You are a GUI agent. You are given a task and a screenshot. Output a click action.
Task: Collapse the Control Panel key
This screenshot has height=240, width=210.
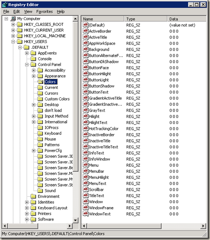[x=27, y=65]
